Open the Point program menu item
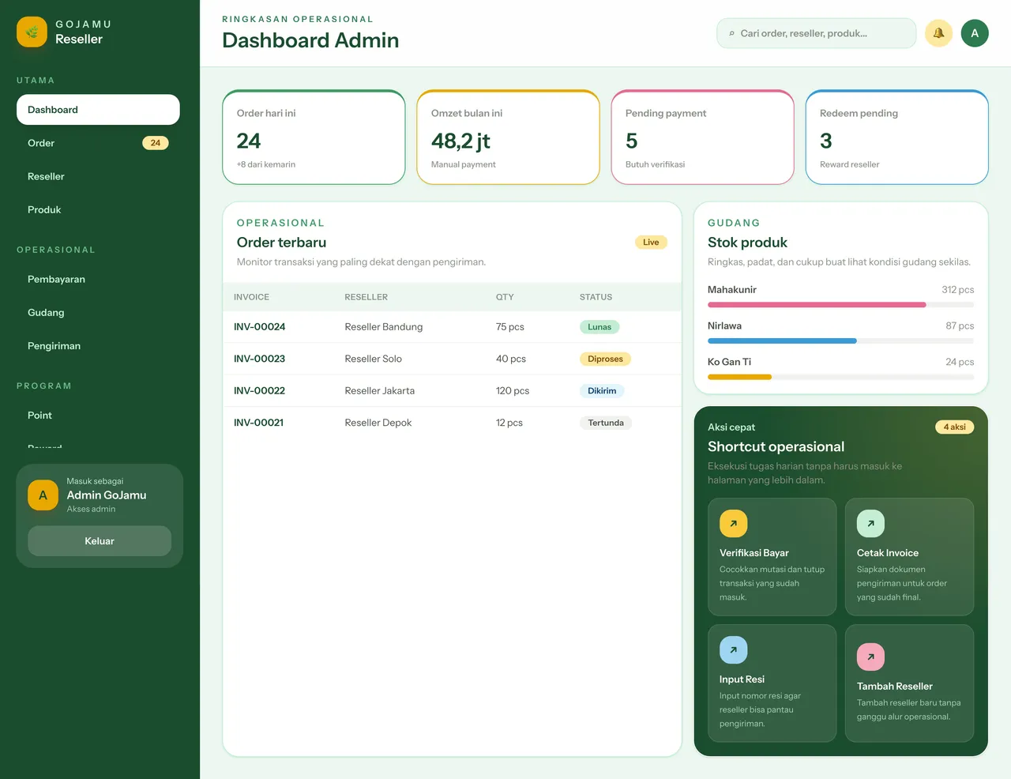This screenshot has height=779, width=1011. [98, 415]
